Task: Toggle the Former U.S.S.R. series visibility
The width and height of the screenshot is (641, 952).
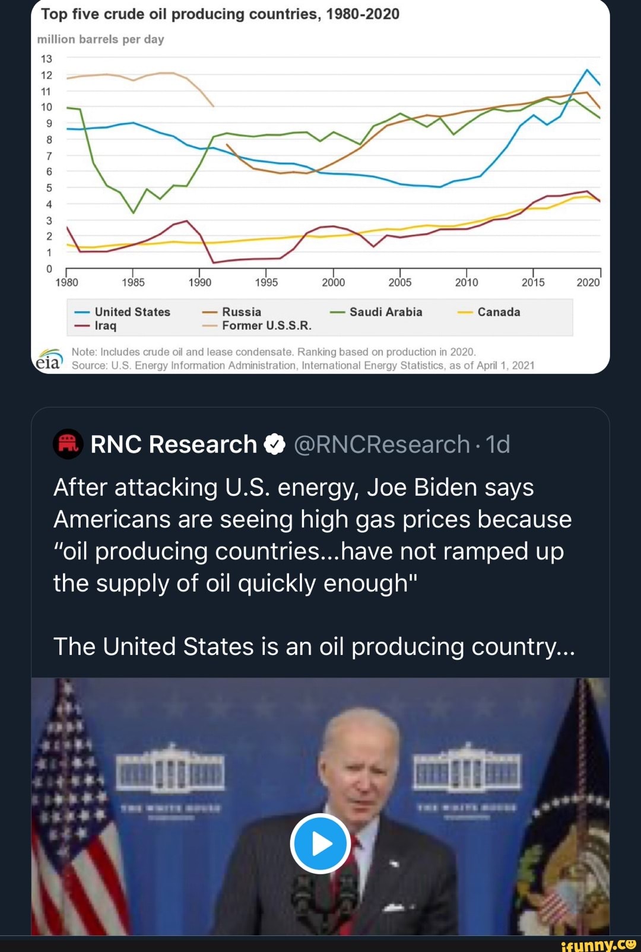Action: tap(209, 326)
